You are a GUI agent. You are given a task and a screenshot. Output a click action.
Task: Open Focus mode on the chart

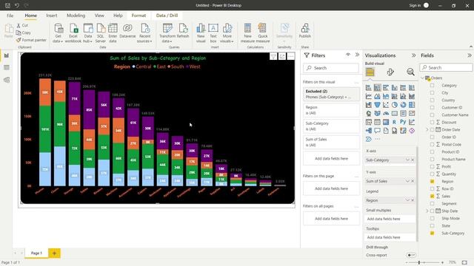tap(282, 56)
